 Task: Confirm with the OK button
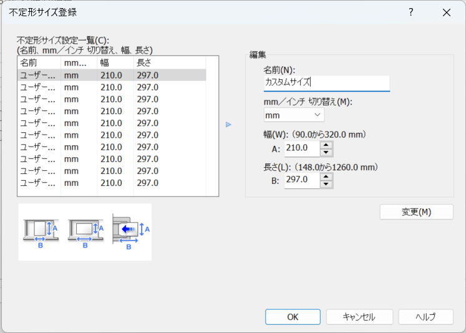(x=293, y=317)
